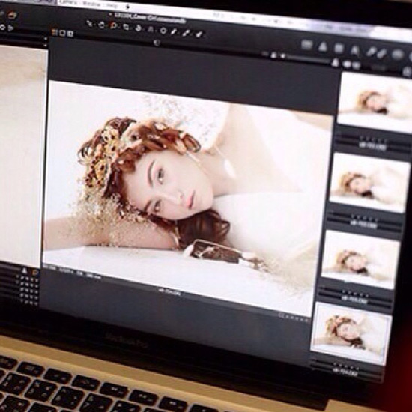Viewport: 412px width, 412px height.
Task: Click the orange loupe button below left preview
Action: [x=34, y=272]
